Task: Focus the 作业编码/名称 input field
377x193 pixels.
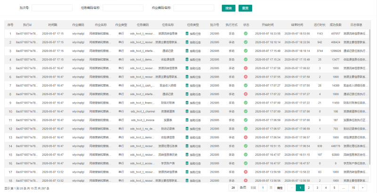Action: point(194,8)
